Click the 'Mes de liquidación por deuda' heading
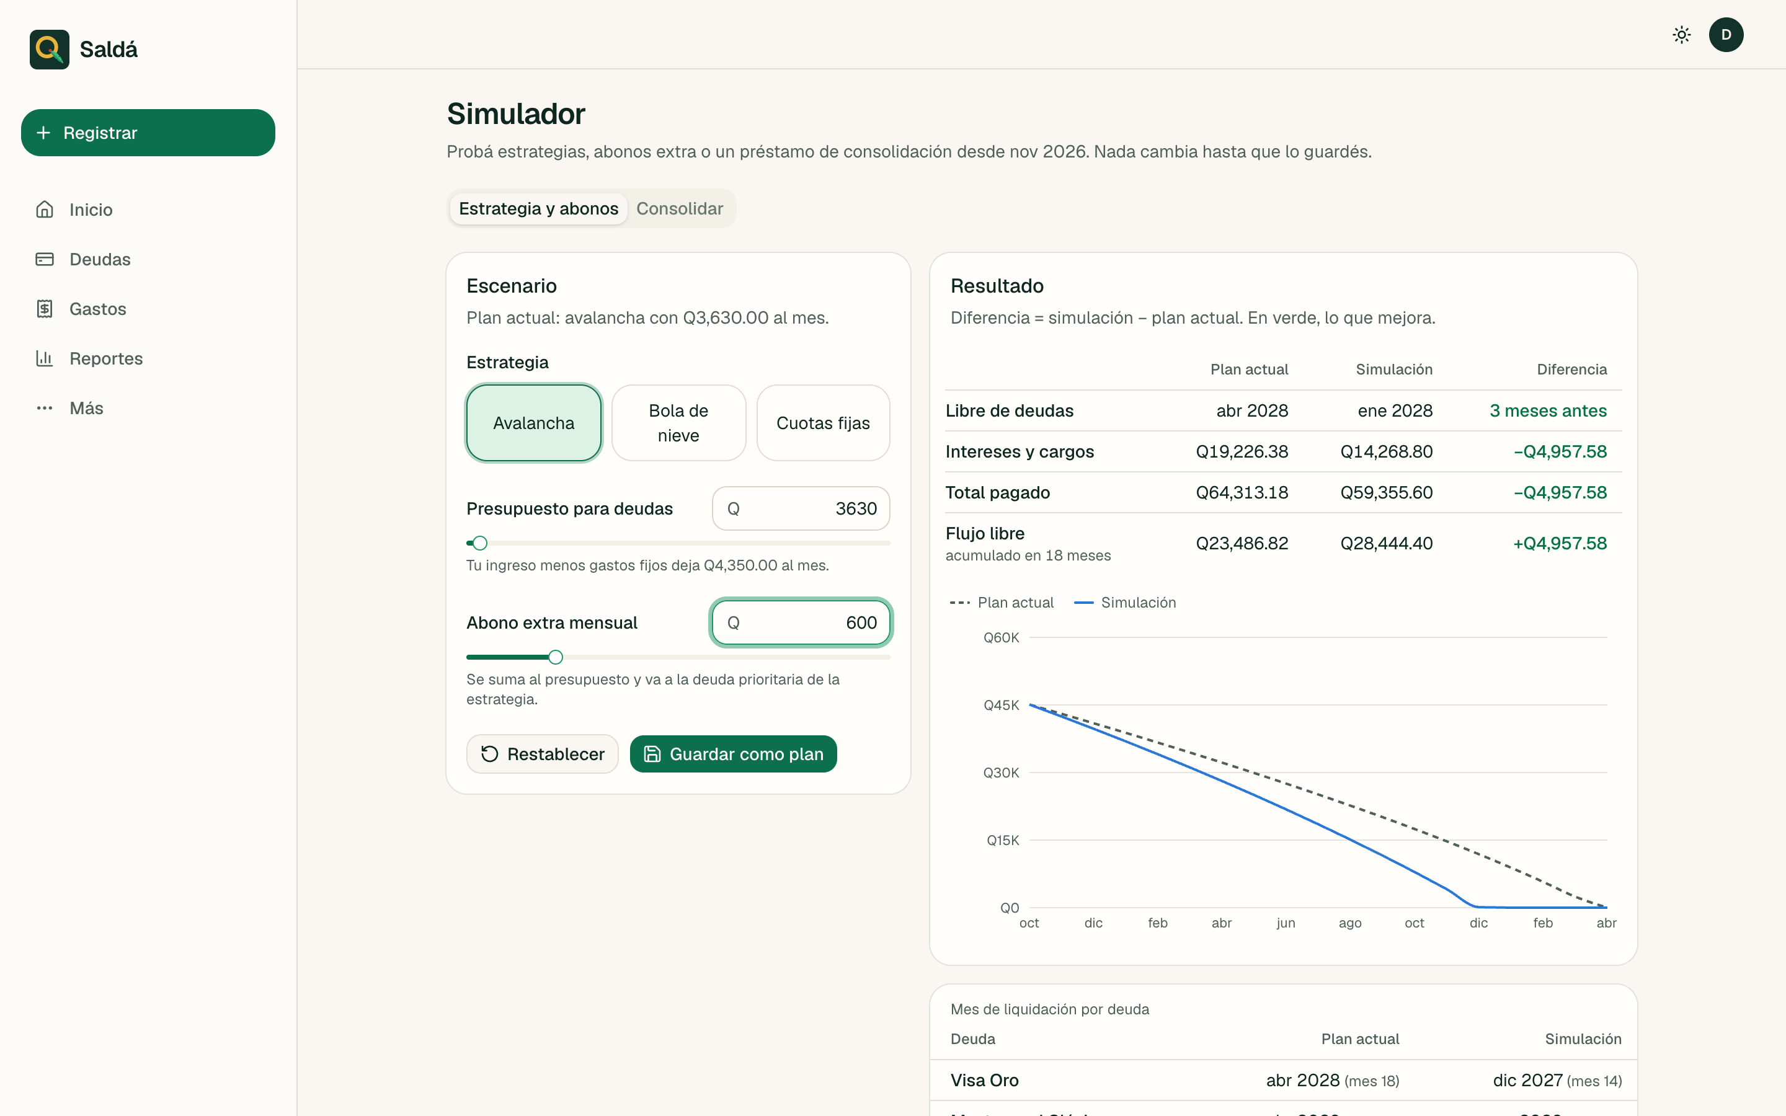Screen dimensions: 1786x1116 coord(1049,1009)
